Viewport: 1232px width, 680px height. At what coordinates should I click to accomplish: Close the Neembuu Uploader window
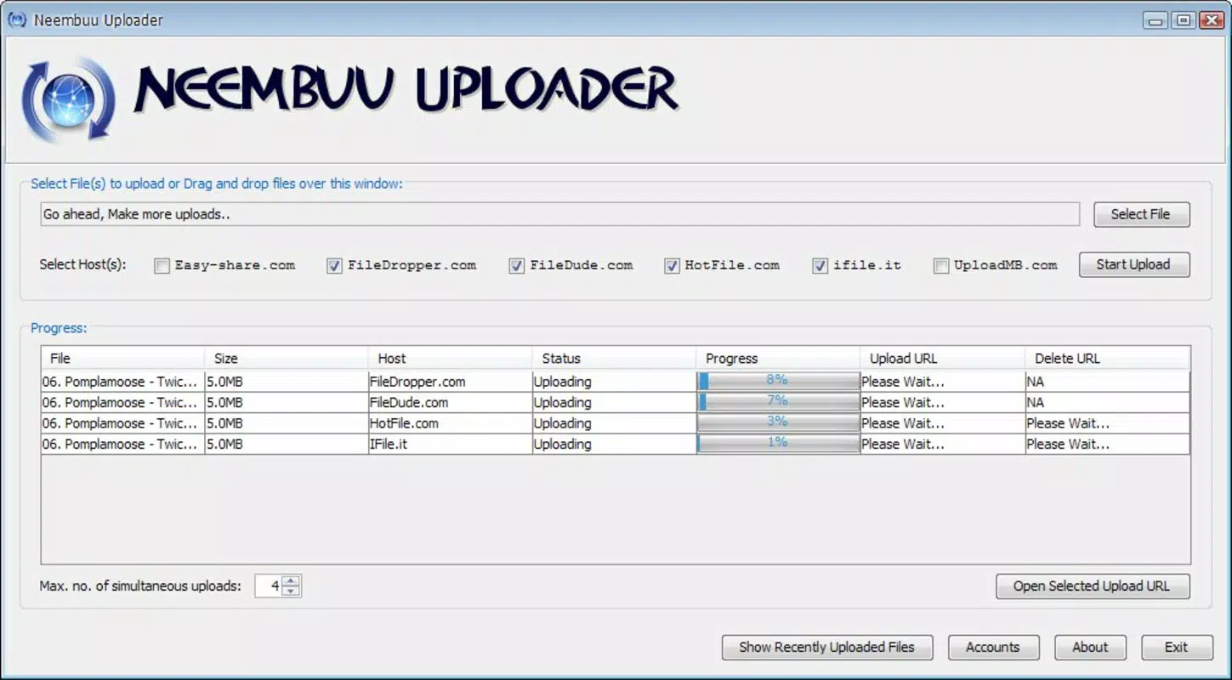click(1211, 20)
